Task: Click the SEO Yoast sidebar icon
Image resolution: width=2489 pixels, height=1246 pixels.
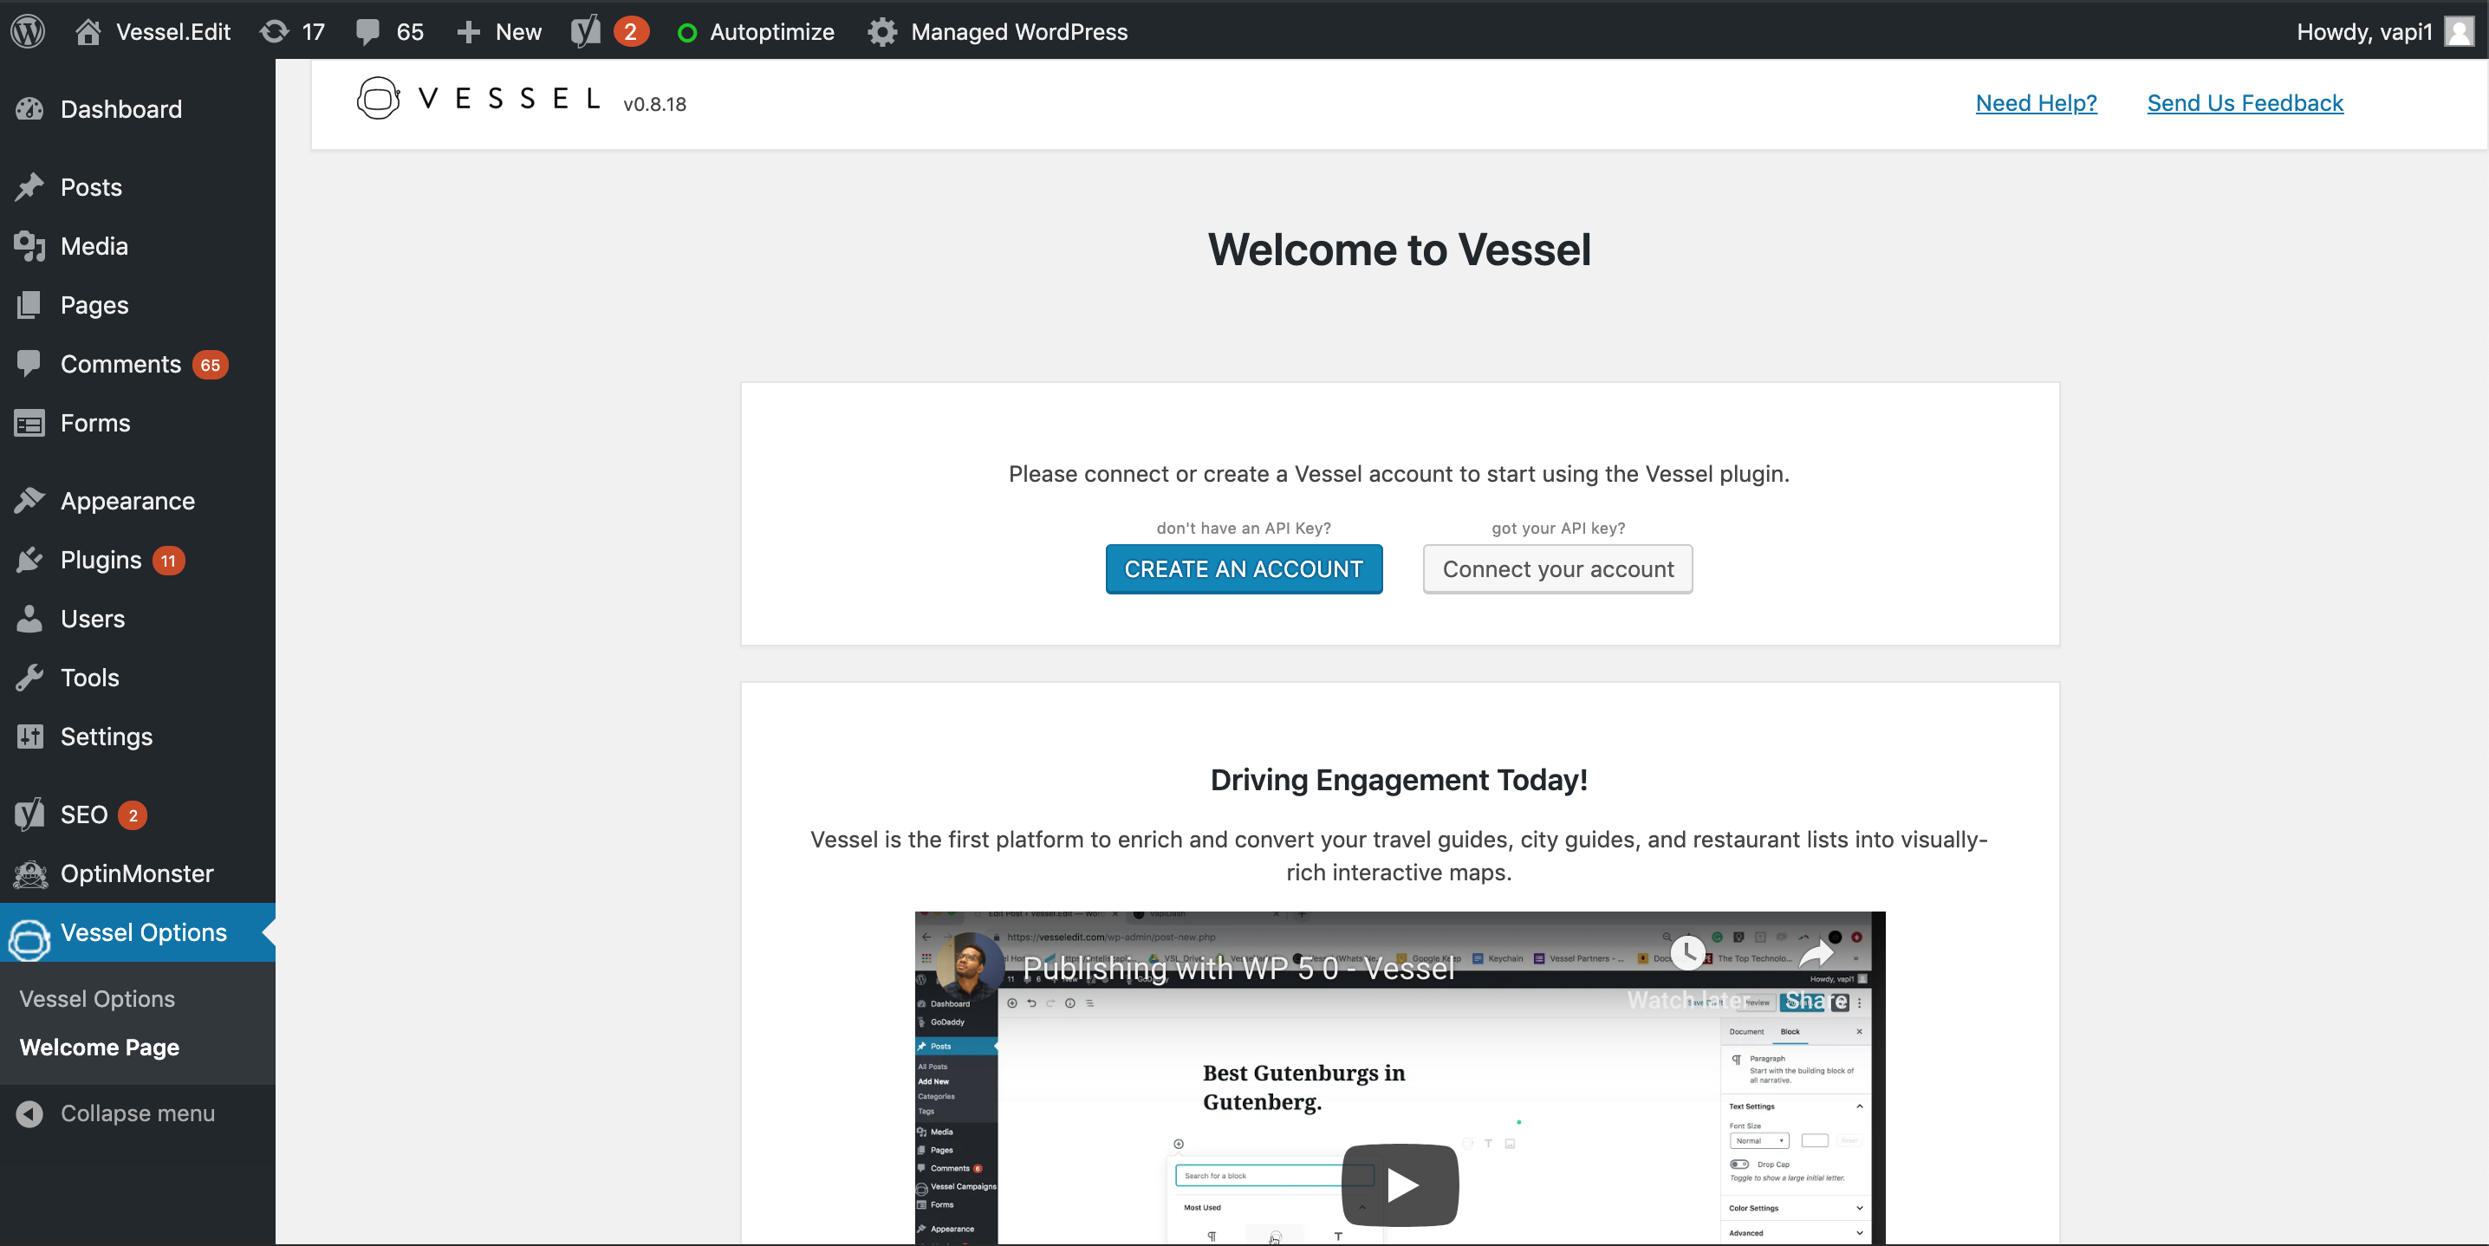Action: pos(29,814)
